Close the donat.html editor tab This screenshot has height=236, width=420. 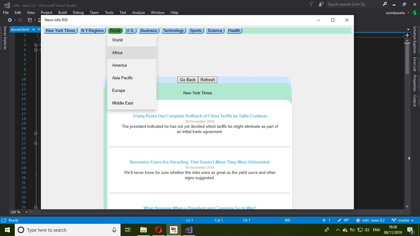pyautogui.click(x=39, y=29)
